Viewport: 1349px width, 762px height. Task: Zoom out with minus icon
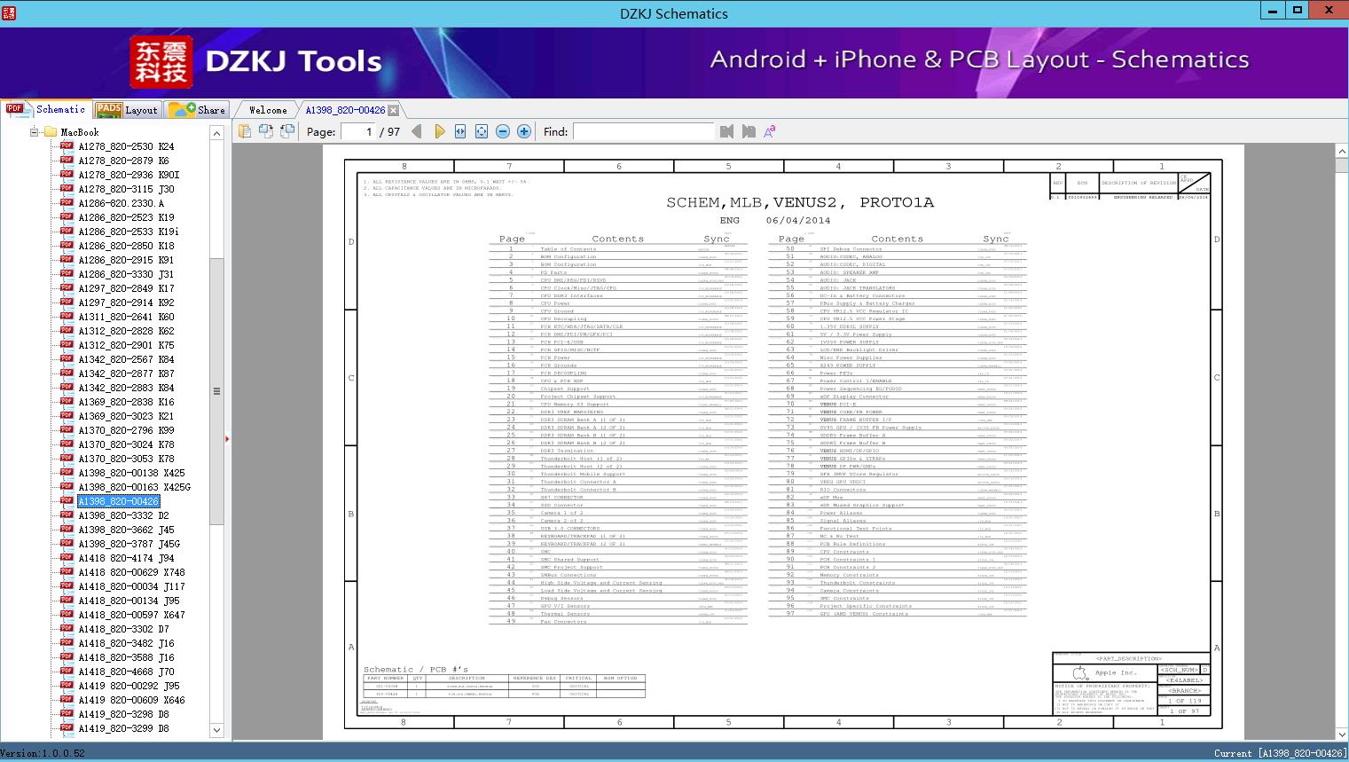coord(503,131)
